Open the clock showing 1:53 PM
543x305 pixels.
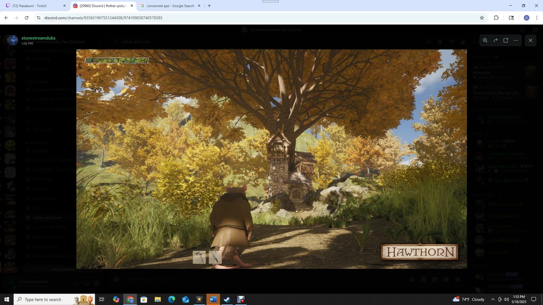(519, 299)
